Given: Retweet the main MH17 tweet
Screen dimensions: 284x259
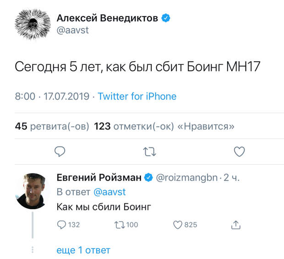Looking at the screenshot, I should [150, 151].
